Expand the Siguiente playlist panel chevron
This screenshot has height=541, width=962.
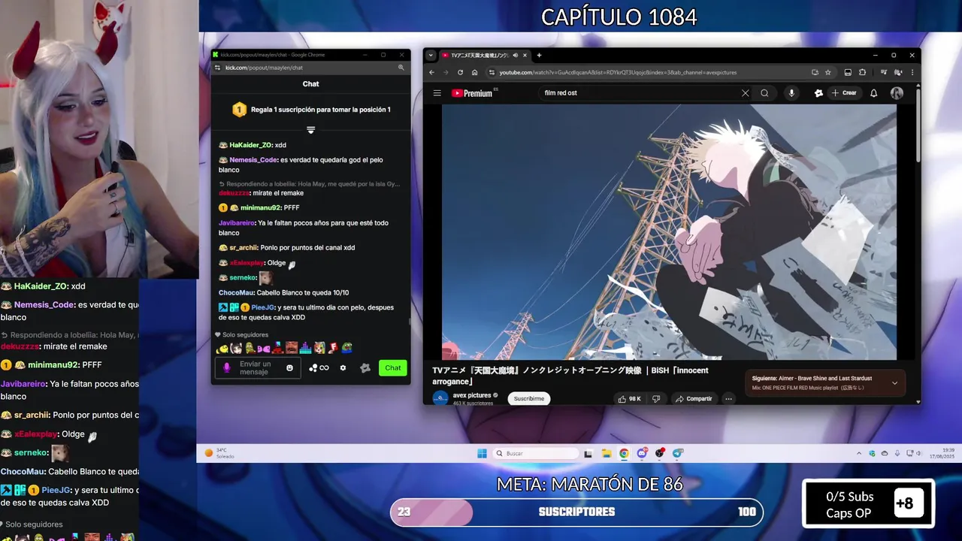click(894, 383)
